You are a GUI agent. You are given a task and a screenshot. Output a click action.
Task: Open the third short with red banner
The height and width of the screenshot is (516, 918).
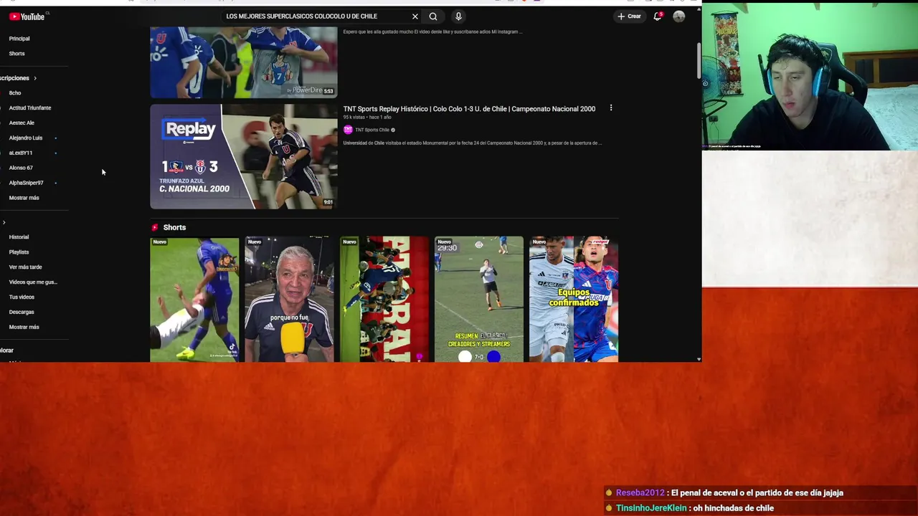(384, 300)
